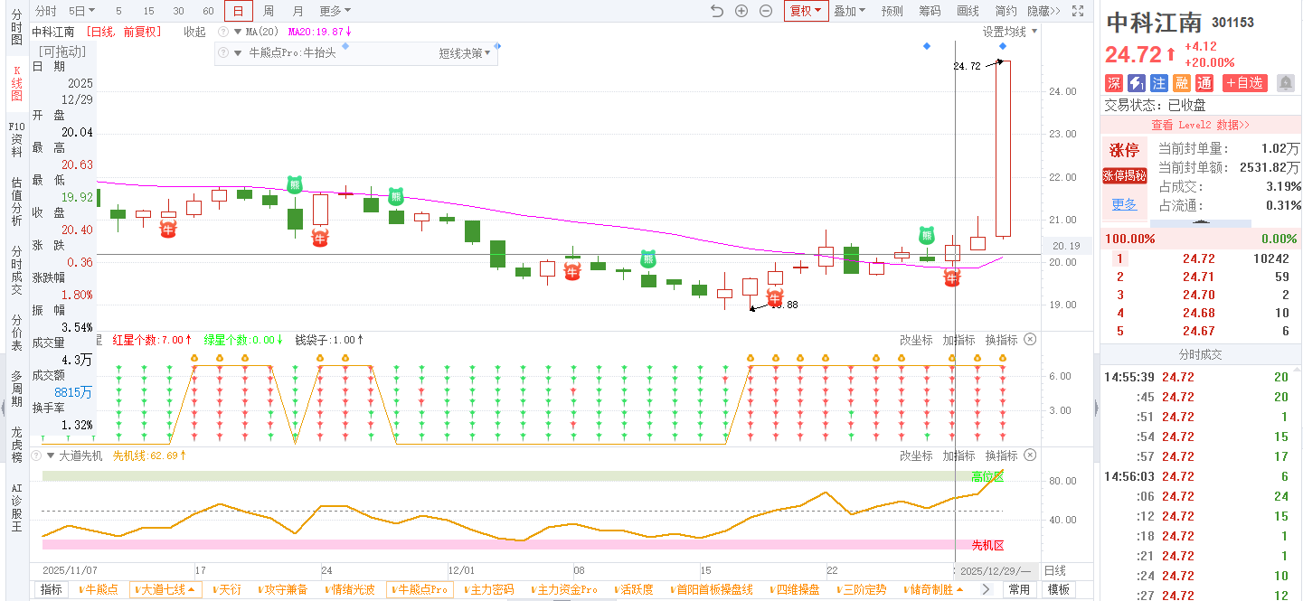Open AI诊股王 in left sidebar
This screenshot has width=1303, height=601.
[x=16, y=507]
